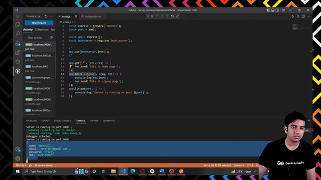Click the New Request button
Screen dimensions: 321x180
[39, 23]
